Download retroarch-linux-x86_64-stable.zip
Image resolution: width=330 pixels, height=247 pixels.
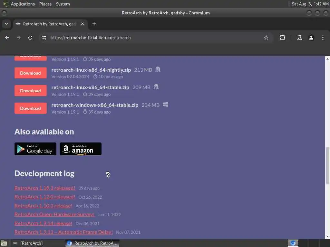coord(31,90)
